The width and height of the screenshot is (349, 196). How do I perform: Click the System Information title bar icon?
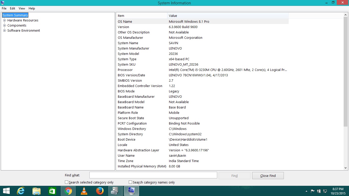(x=3, y=3)
